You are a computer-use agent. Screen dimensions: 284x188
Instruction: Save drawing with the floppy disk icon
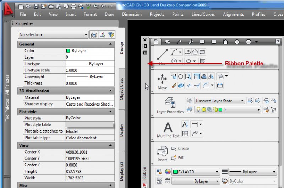tap(36, 6)
